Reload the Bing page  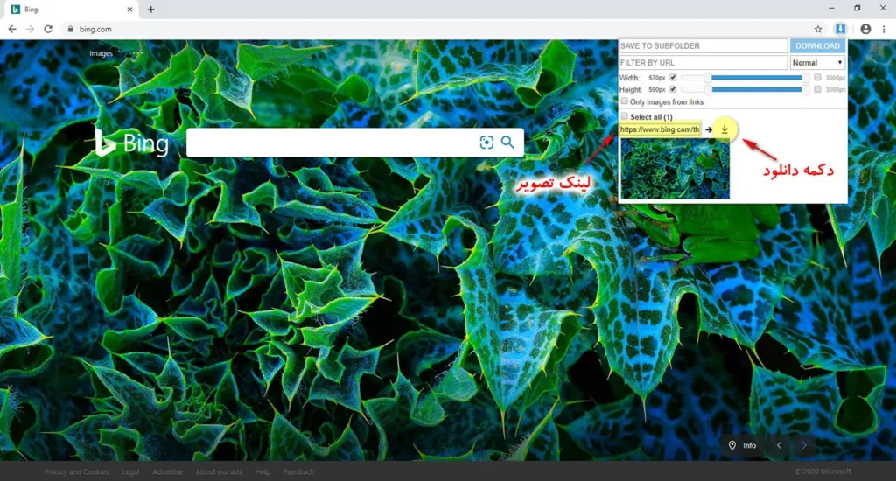[49, 29]
